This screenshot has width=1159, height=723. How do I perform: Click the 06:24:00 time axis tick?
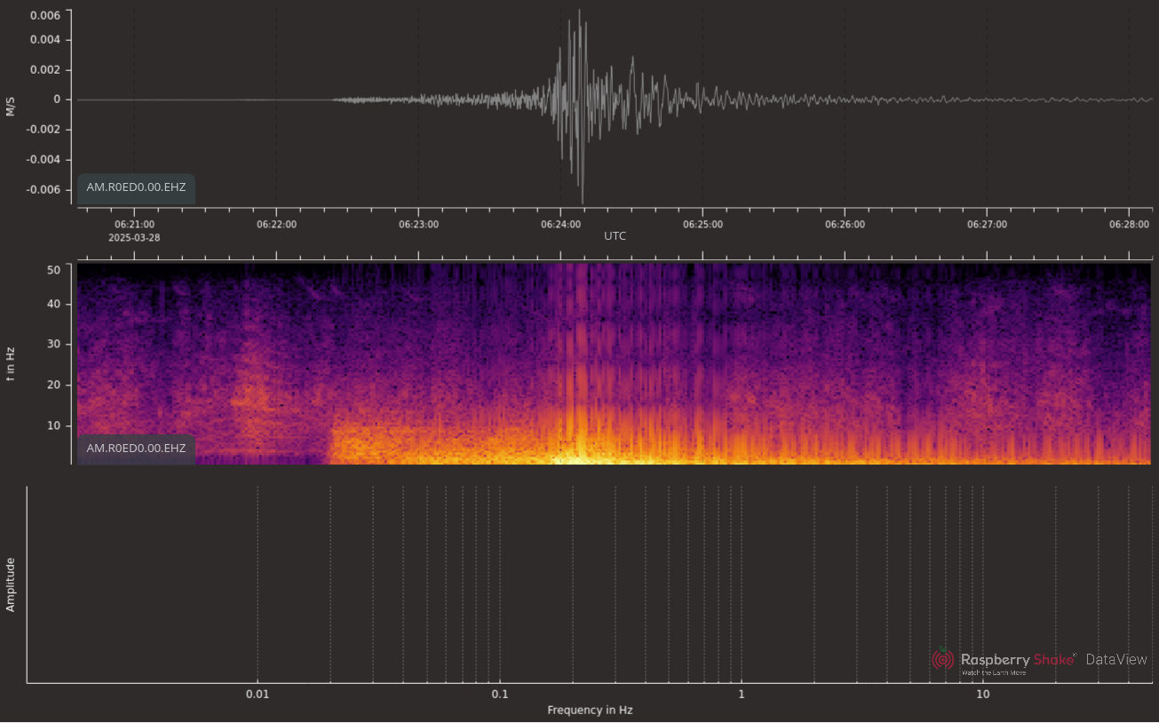(560, 225)
